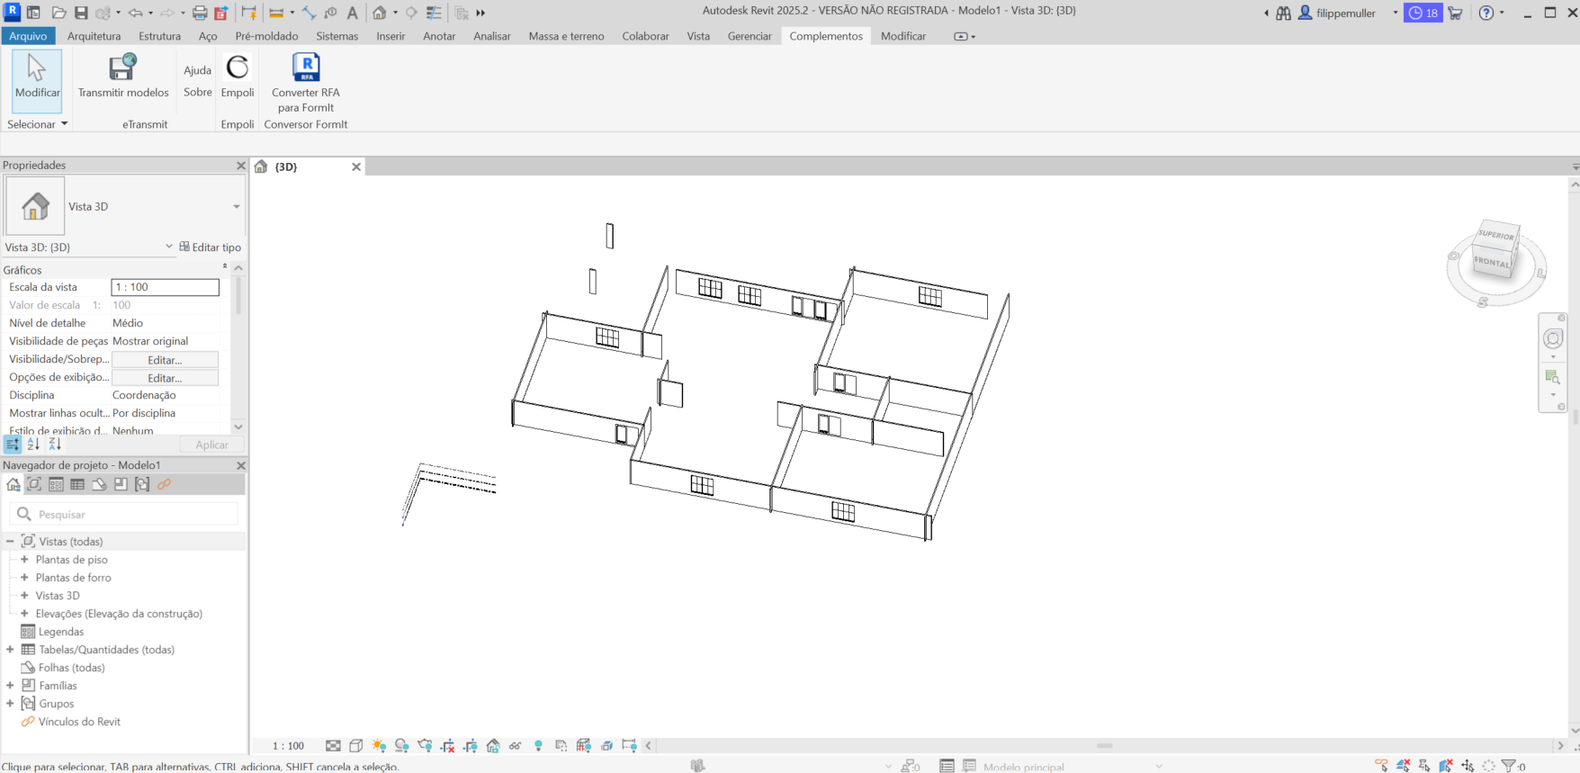Toggle the rendering dialog teapot icon
This screenshot has height=773, width=1580.
(x=425, y=746)
